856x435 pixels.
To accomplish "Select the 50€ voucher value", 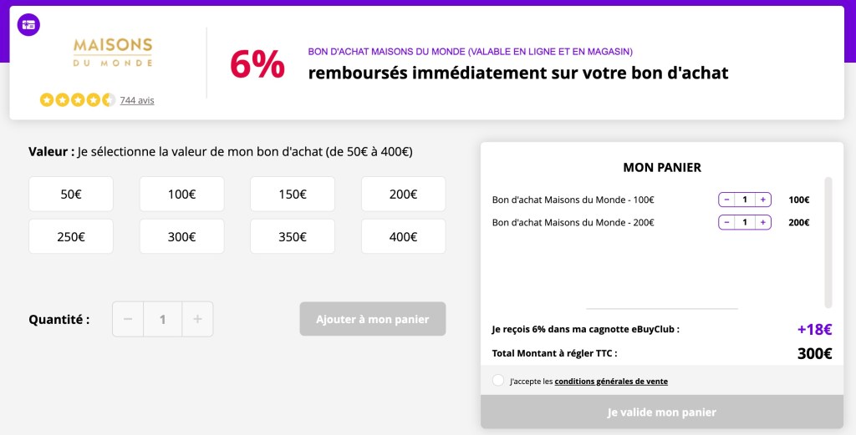I will click(x=71, y=194).
